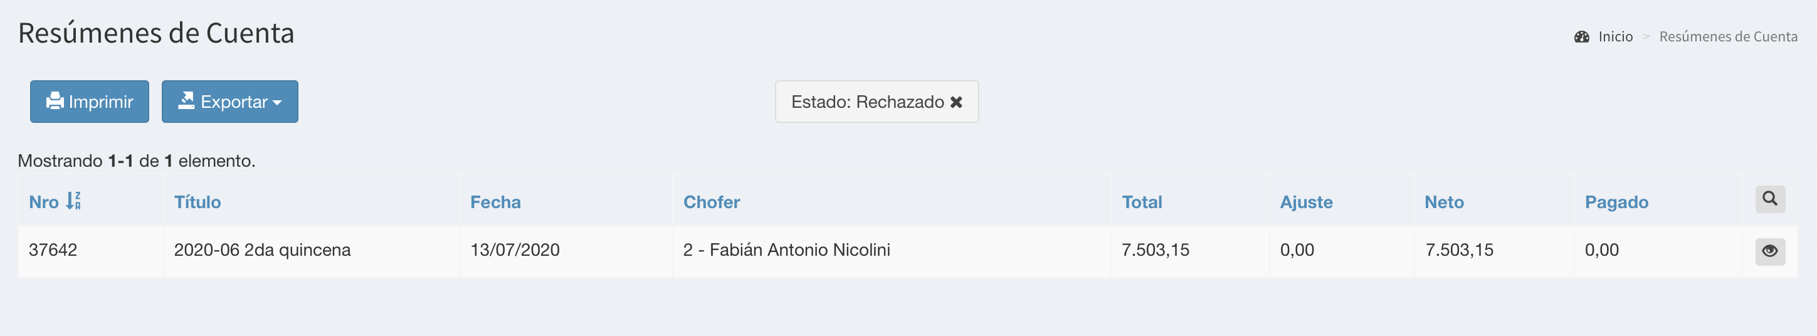Screen dimensions: 1817x336
Task: Click the Estado: Rechazado filter chip
Action: click(x=867, y=102)
